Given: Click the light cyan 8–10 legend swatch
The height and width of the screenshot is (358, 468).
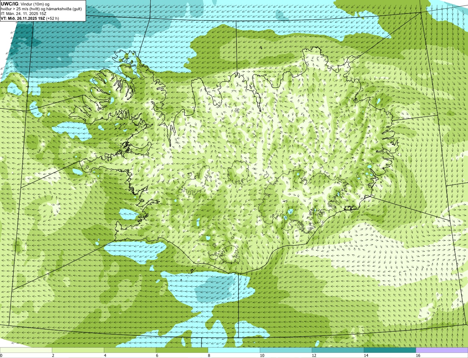Looking at the screenshot, I should point(234,350).
